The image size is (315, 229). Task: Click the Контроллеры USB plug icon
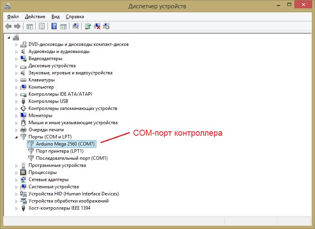(x=23, y=101)
